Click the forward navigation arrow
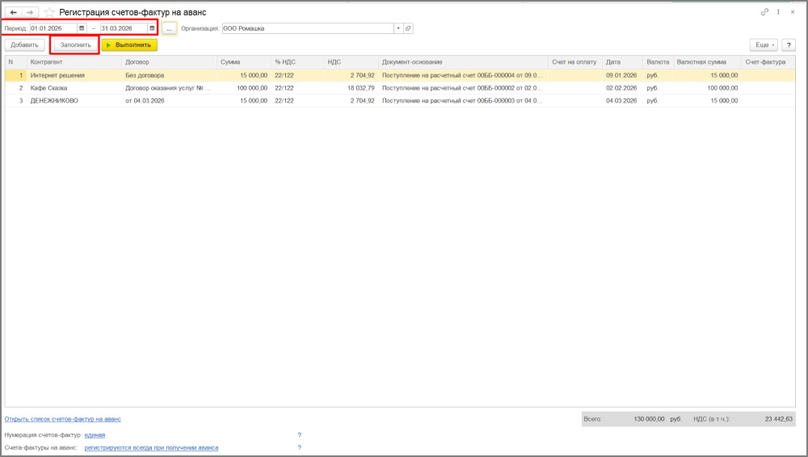The image size is (808, 457). [x=30, y=12]
